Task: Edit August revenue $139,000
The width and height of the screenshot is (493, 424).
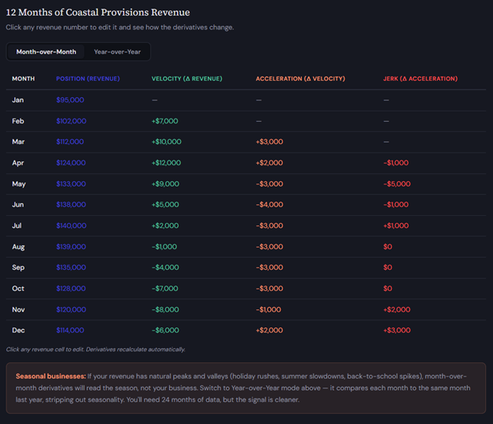Action: tap(71, 247)
